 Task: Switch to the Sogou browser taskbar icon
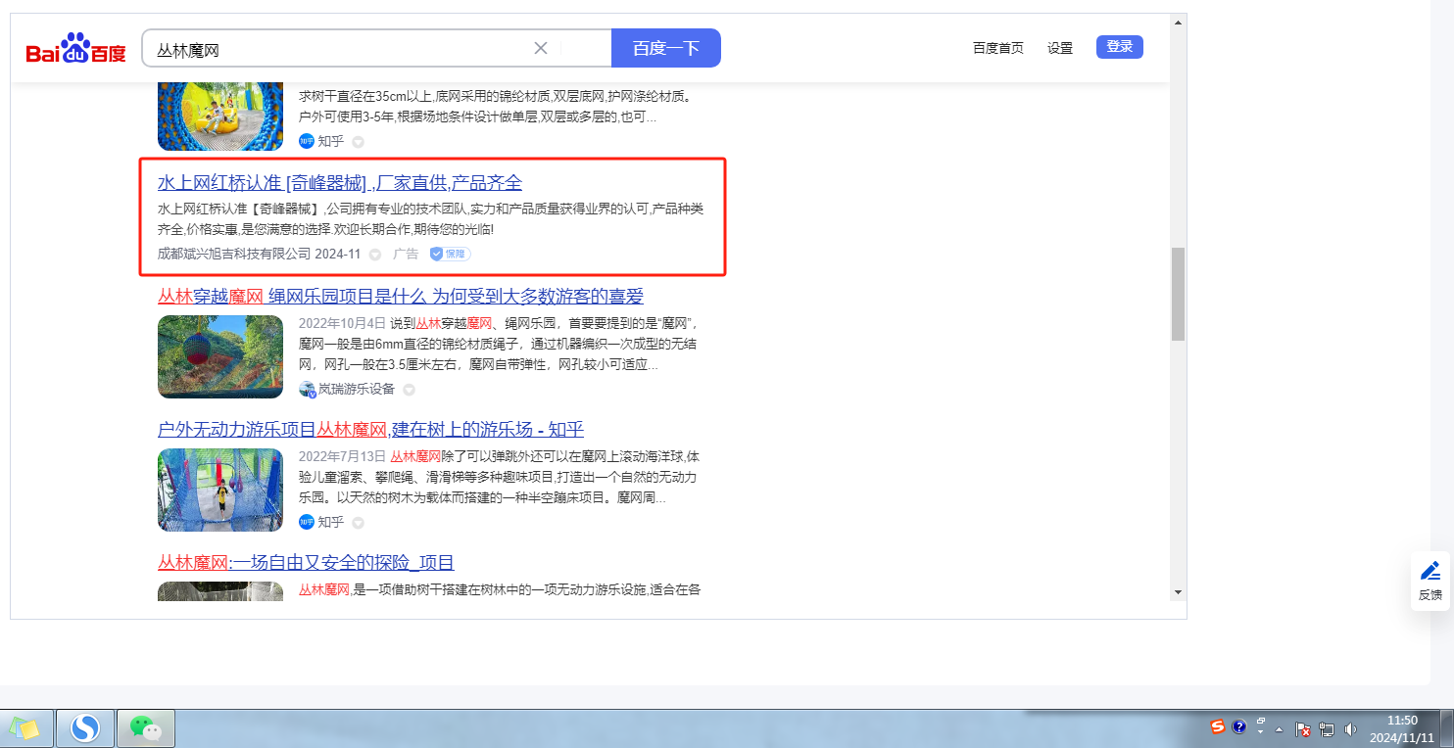tap(86, 728)
